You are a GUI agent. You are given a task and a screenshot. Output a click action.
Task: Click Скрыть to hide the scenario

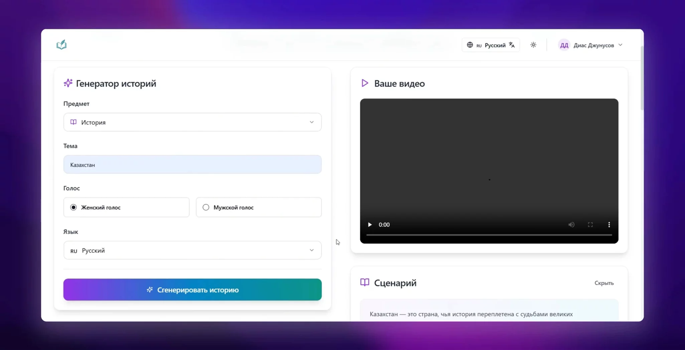(x=604, y=283)
